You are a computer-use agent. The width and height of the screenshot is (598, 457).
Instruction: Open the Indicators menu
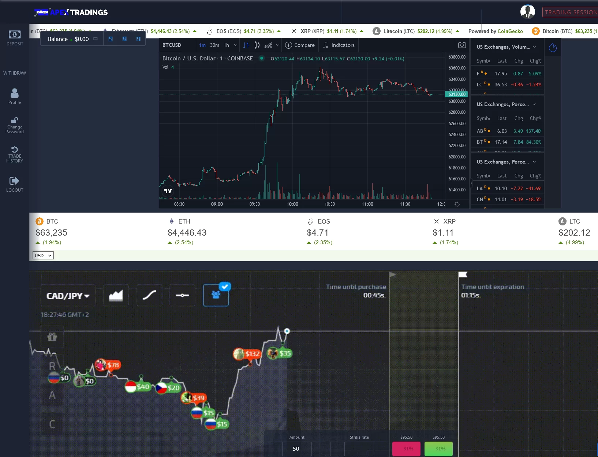[x=339, y=45]
